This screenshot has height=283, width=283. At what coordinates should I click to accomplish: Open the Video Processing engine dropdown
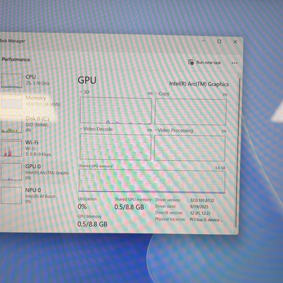156,131
